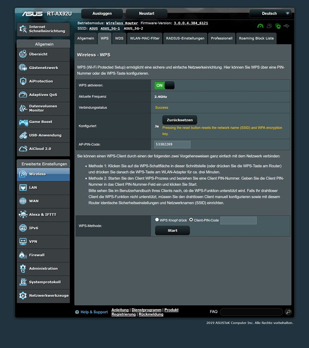
Task: Click the Start WPS button
Action: tap(173, 231)
